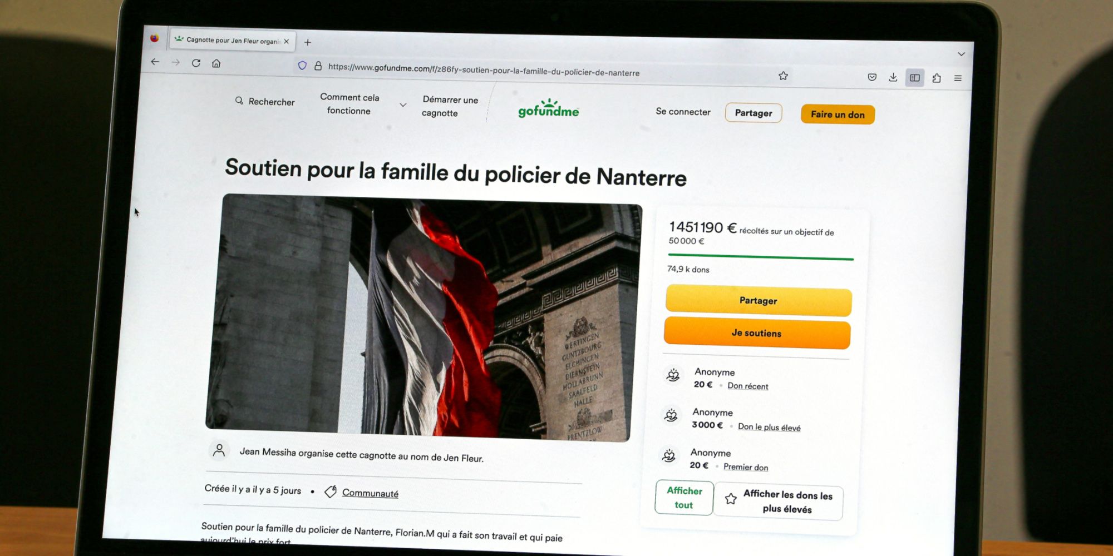Open the Pocket save icon

pos(872,77)
